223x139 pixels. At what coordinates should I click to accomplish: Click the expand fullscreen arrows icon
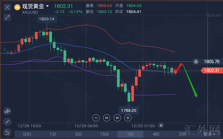coord(7,17)
